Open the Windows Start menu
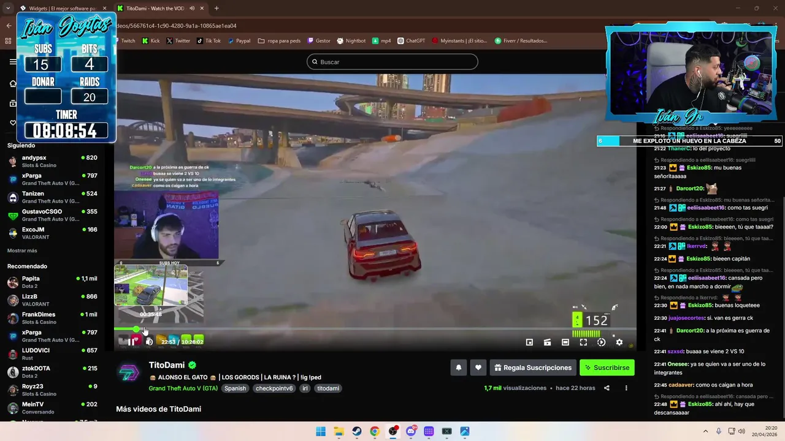785x441 pixels. [x=321, y=431]
